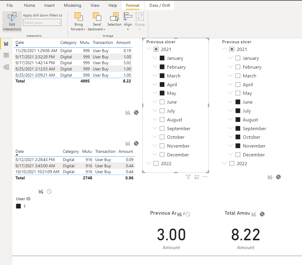
Task: Sort bottom table by Transaction header
Action: click(x=105, y=152)
